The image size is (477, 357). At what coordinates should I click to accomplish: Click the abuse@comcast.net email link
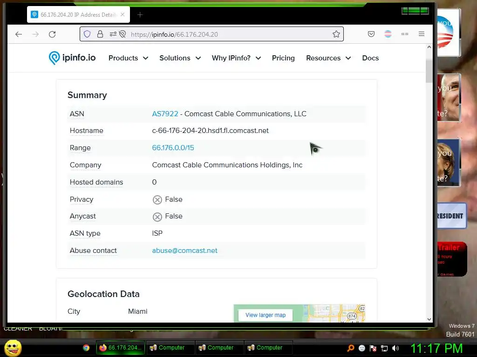tap(184, 251)
